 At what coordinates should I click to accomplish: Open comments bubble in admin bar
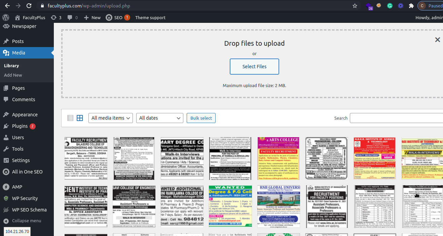72,17
